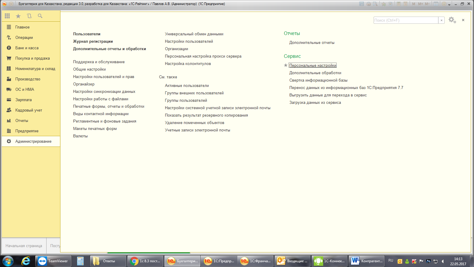The height and width of the screenshot is (267, 474).
Task: Click the M- memory button
Action: (427, 4)
